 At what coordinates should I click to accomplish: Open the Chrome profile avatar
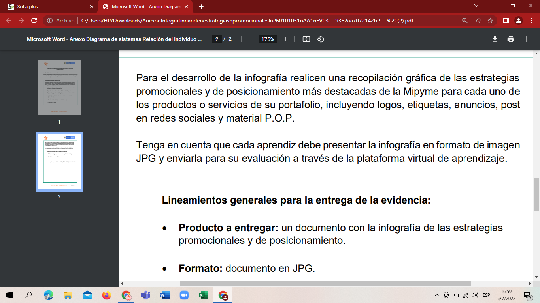pyautogui.click(x=519, y=21)
